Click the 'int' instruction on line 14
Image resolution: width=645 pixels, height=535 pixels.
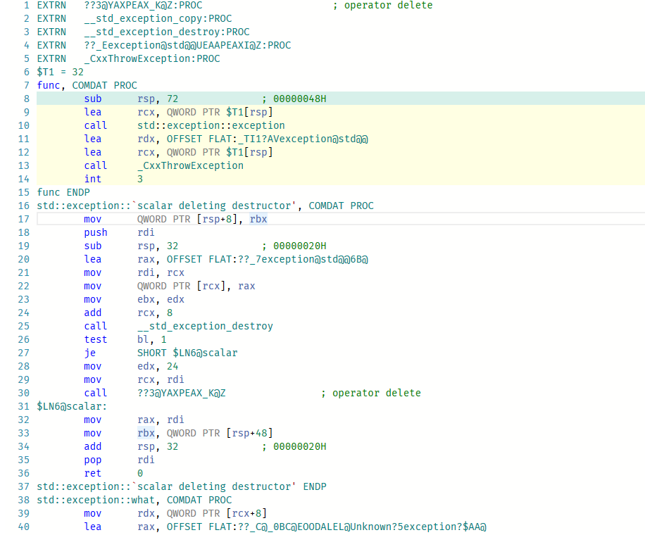[x=93, y=179]
